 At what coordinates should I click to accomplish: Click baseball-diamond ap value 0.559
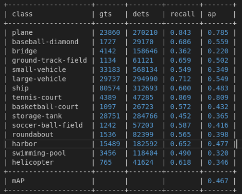218,42
